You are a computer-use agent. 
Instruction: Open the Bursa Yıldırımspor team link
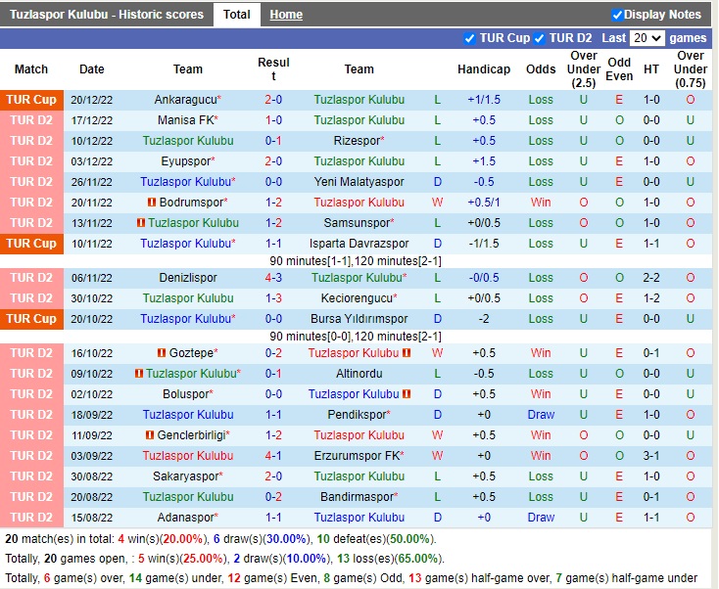coord(359,319)
